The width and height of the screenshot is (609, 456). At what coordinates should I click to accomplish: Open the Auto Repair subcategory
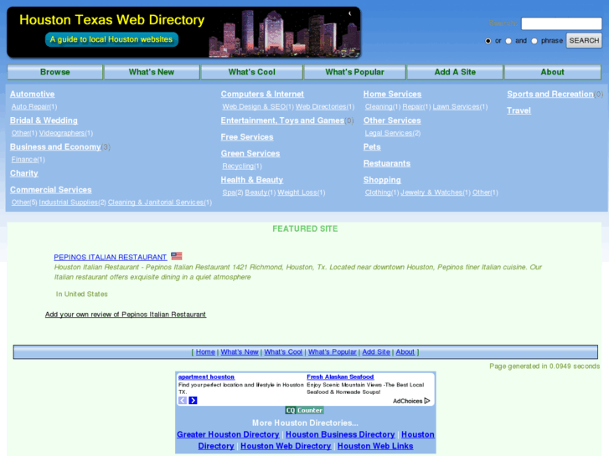click(30, 107)
